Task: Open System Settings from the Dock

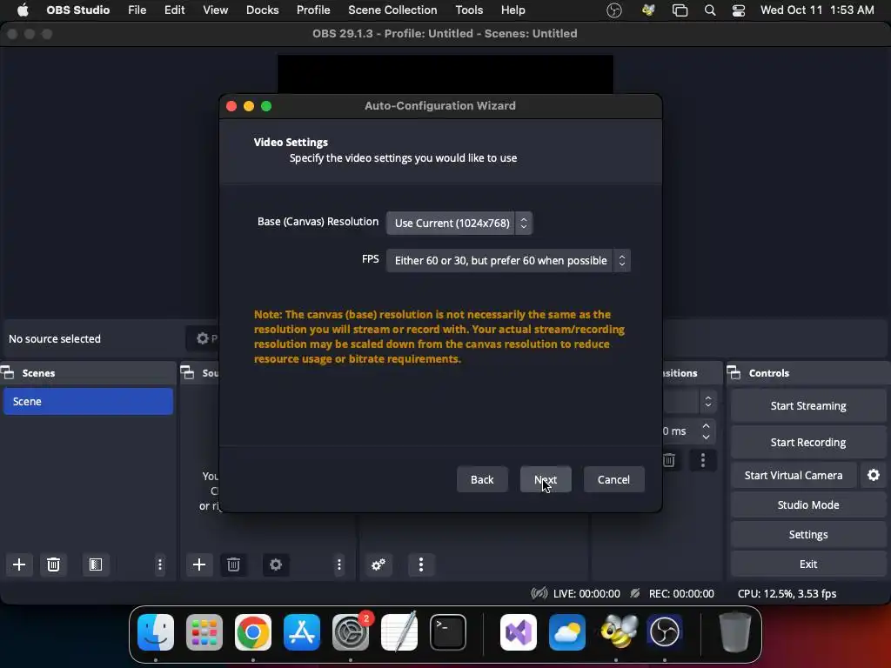Action: [x=351, y=632]
